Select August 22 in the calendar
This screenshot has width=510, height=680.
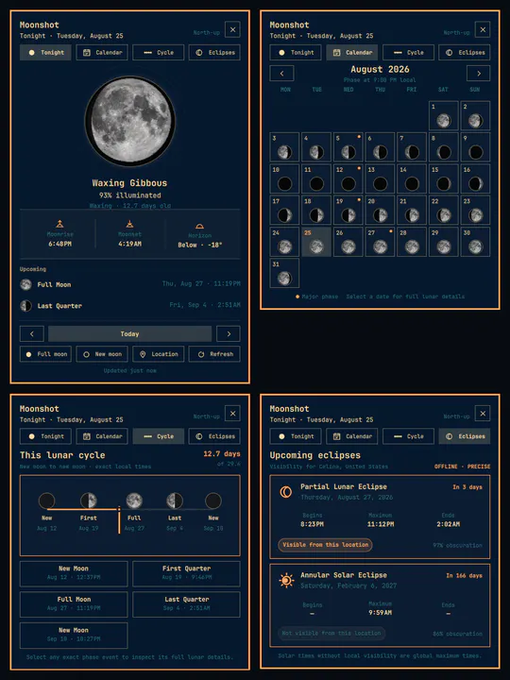coord(444,211)
